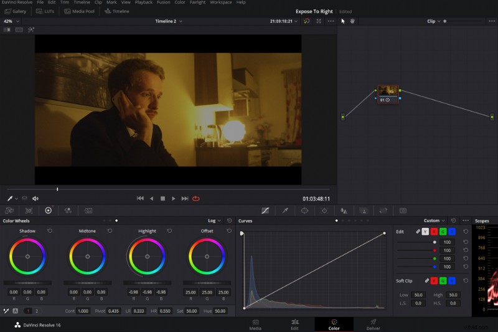498x332 pixels.
Task: Open the 3D stereoscopic palette
Action: coord(403,211)
